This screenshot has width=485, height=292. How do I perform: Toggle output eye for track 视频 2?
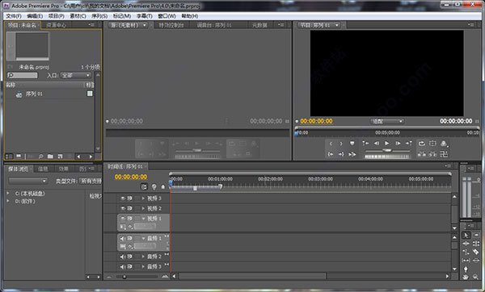pyautogui.click(x=123, y=209)
